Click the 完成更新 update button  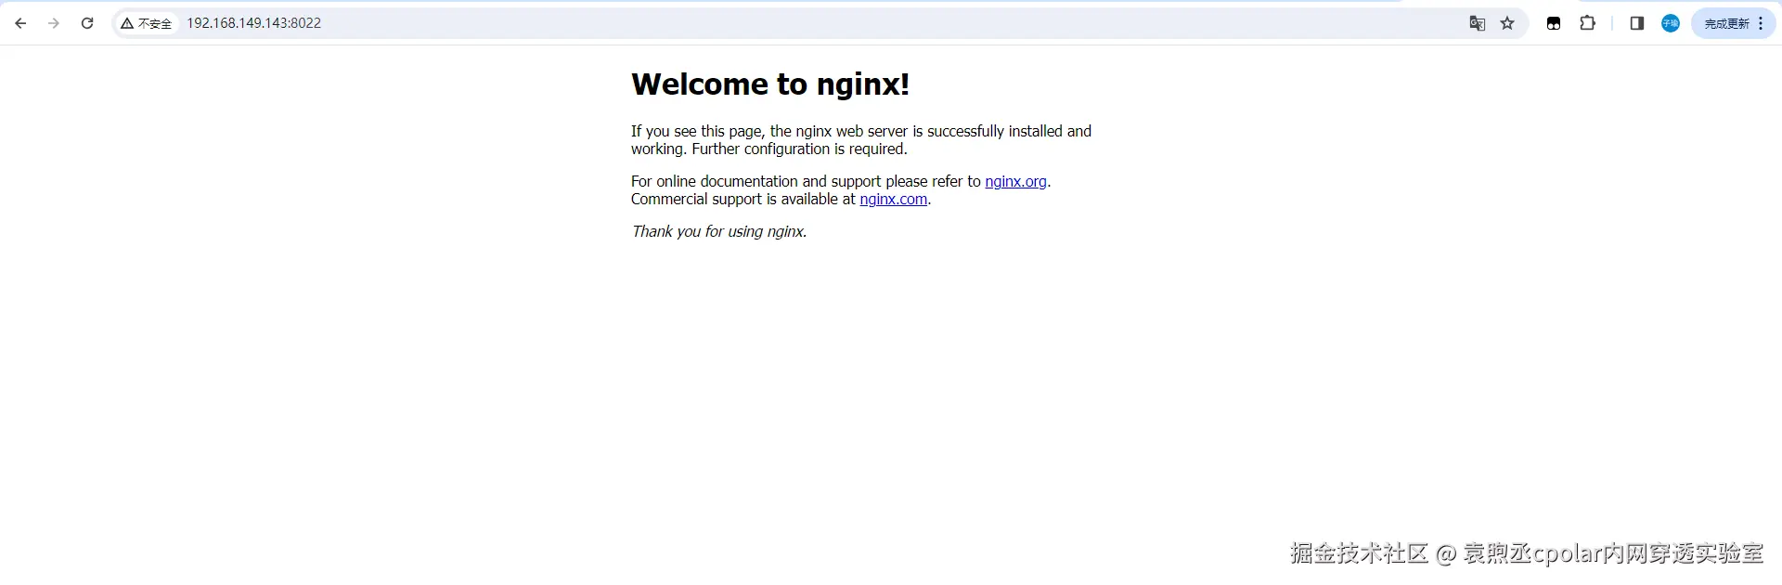(x=1727, y=23)
